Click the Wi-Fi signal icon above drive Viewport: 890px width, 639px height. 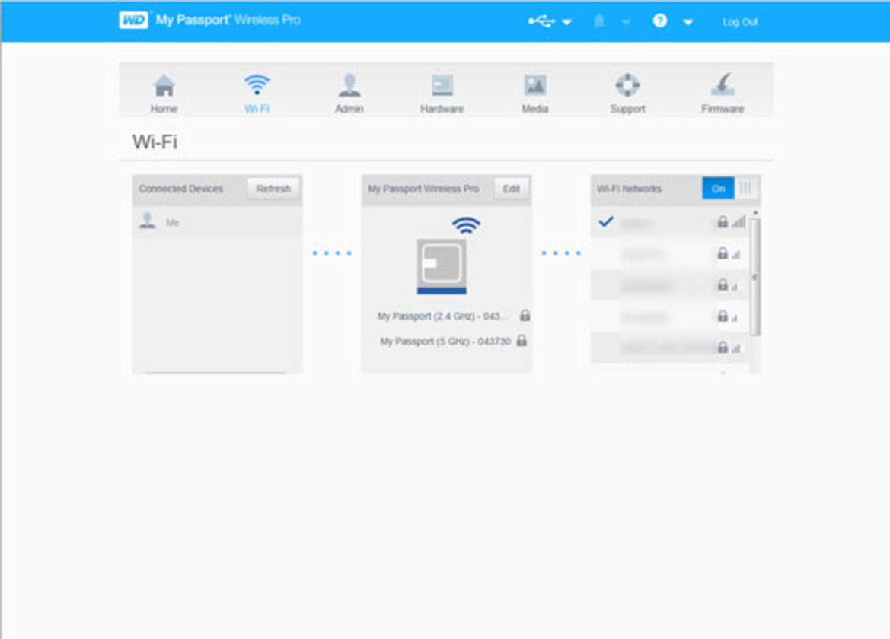click(x=466, y=225)
